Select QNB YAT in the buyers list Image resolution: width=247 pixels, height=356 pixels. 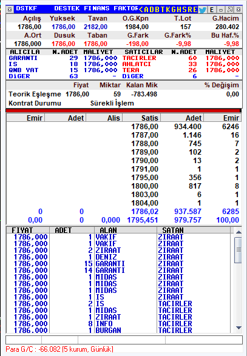coord(24,70)
